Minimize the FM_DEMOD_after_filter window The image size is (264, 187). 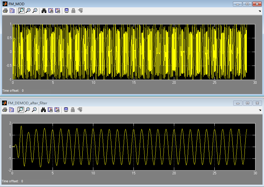tap(238, 103)
